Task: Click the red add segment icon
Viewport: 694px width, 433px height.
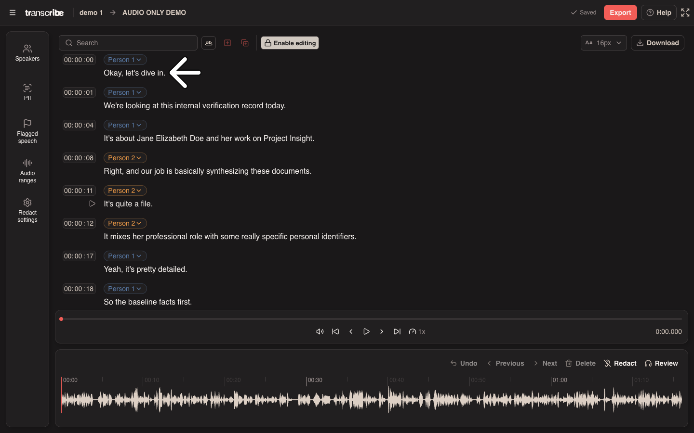Action: pyautogui.click(x=227, y=43)
